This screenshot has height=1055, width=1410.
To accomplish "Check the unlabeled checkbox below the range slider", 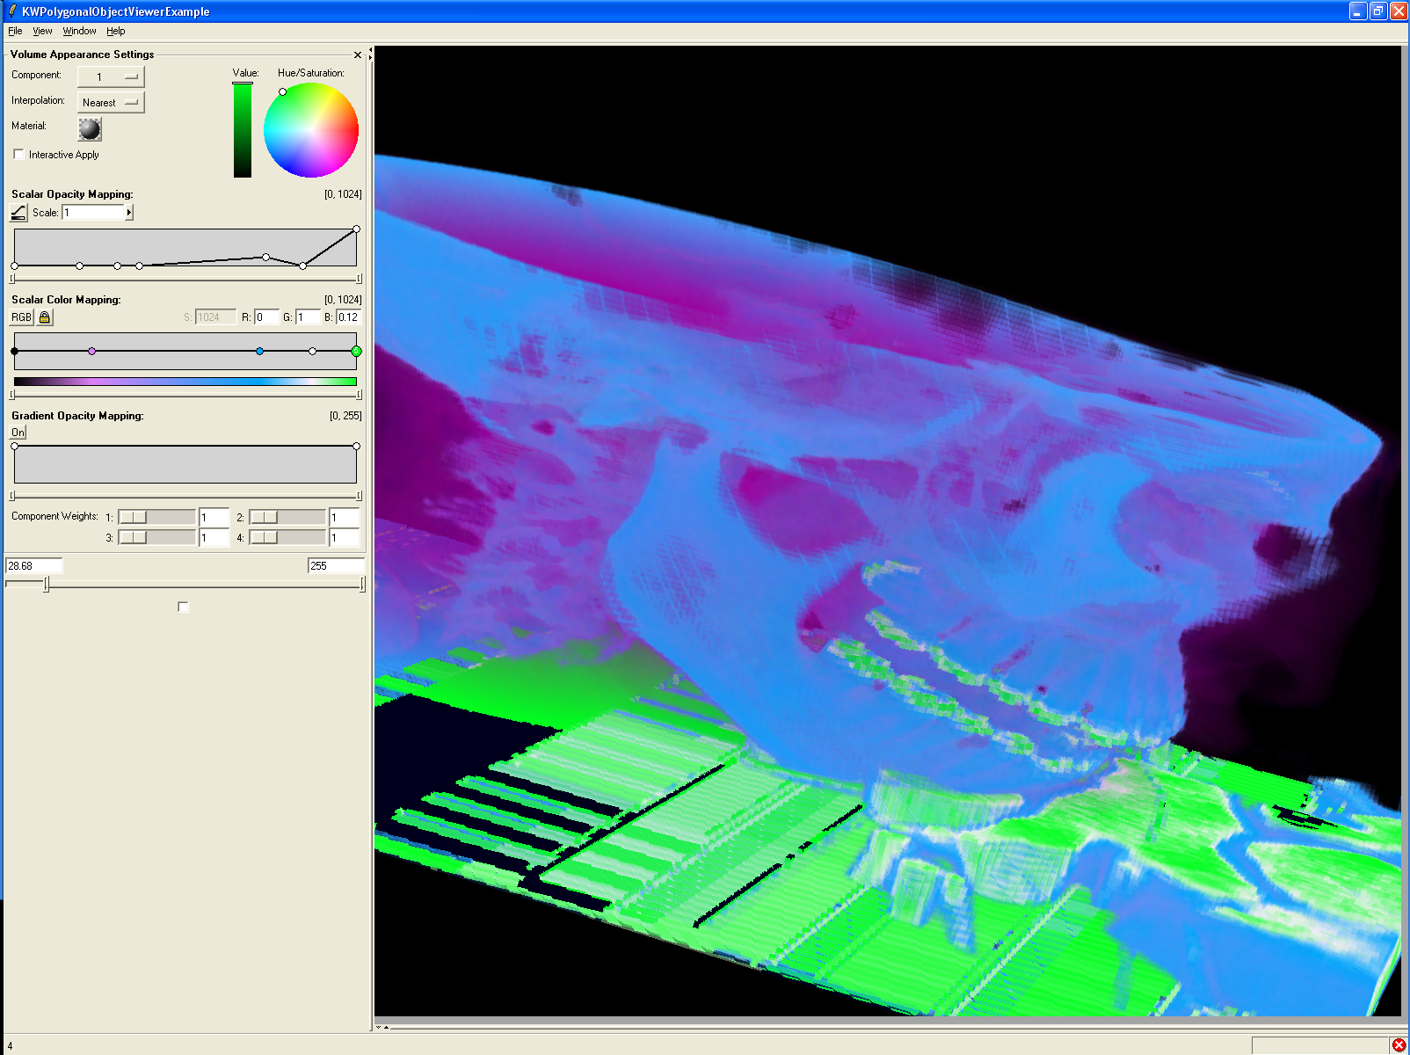I will [x=183, y=607].
